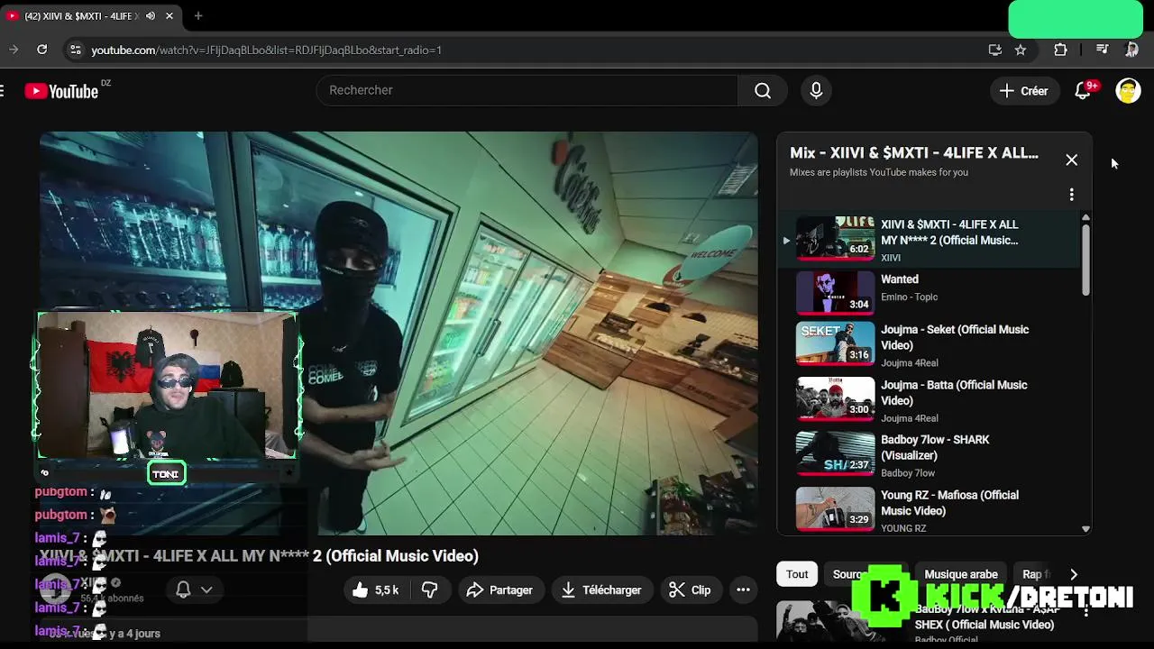This screenshot has height=649, width=1154.
Task: Open the hamburger guide menu
Action: (3, 90)
